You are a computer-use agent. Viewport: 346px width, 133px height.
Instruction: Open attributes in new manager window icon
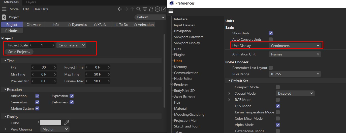pyautogui.click(x=164, y=9)
